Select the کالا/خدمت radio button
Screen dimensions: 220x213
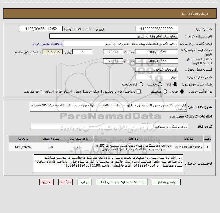[x=141, y=84]
